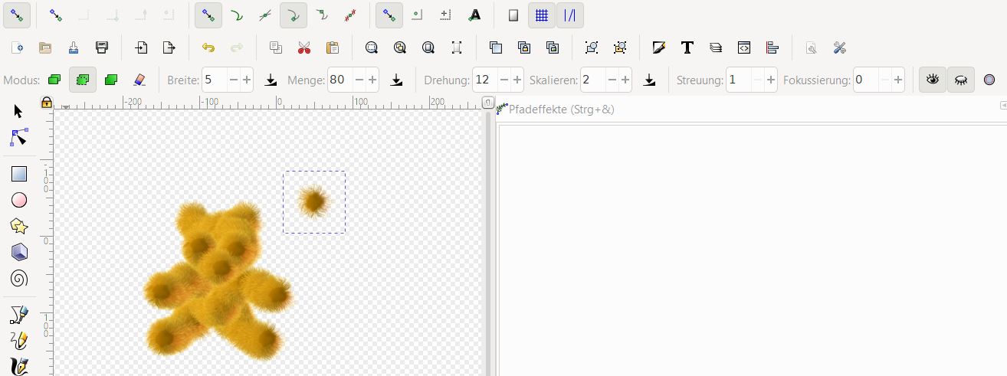Create a new document
1007x376 pixels.
17,47
